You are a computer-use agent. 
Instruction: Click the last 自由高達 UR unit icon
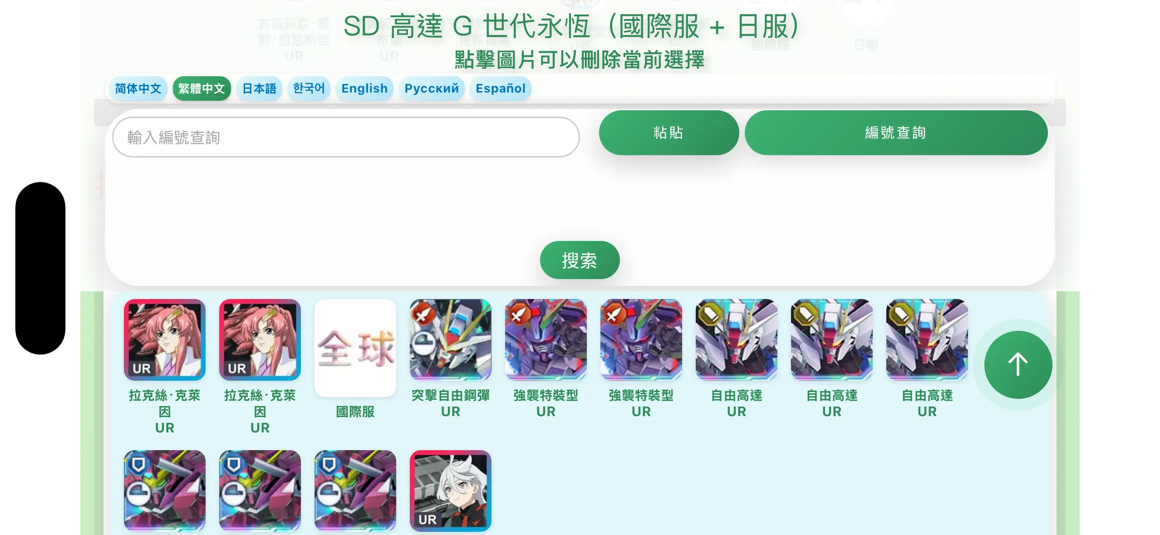[927, 339]
